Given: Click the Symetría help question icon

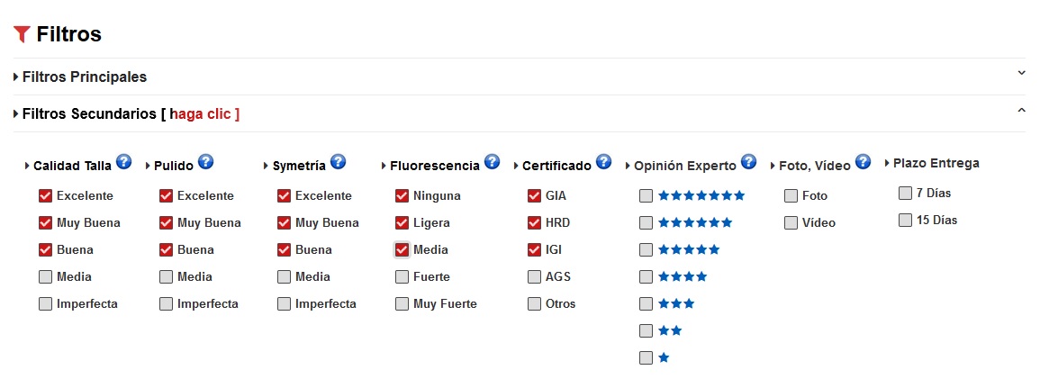Looking at the screenshot, I should [x=338, y=162].
